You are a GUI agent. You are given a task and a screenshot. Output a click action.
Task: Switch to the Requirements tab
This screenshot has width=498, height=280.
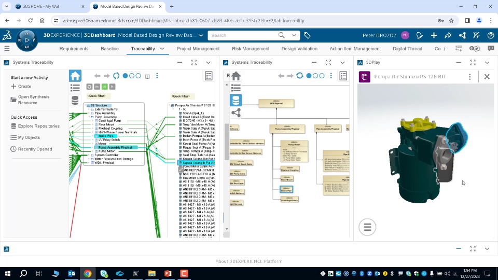[x=74, y=49]
